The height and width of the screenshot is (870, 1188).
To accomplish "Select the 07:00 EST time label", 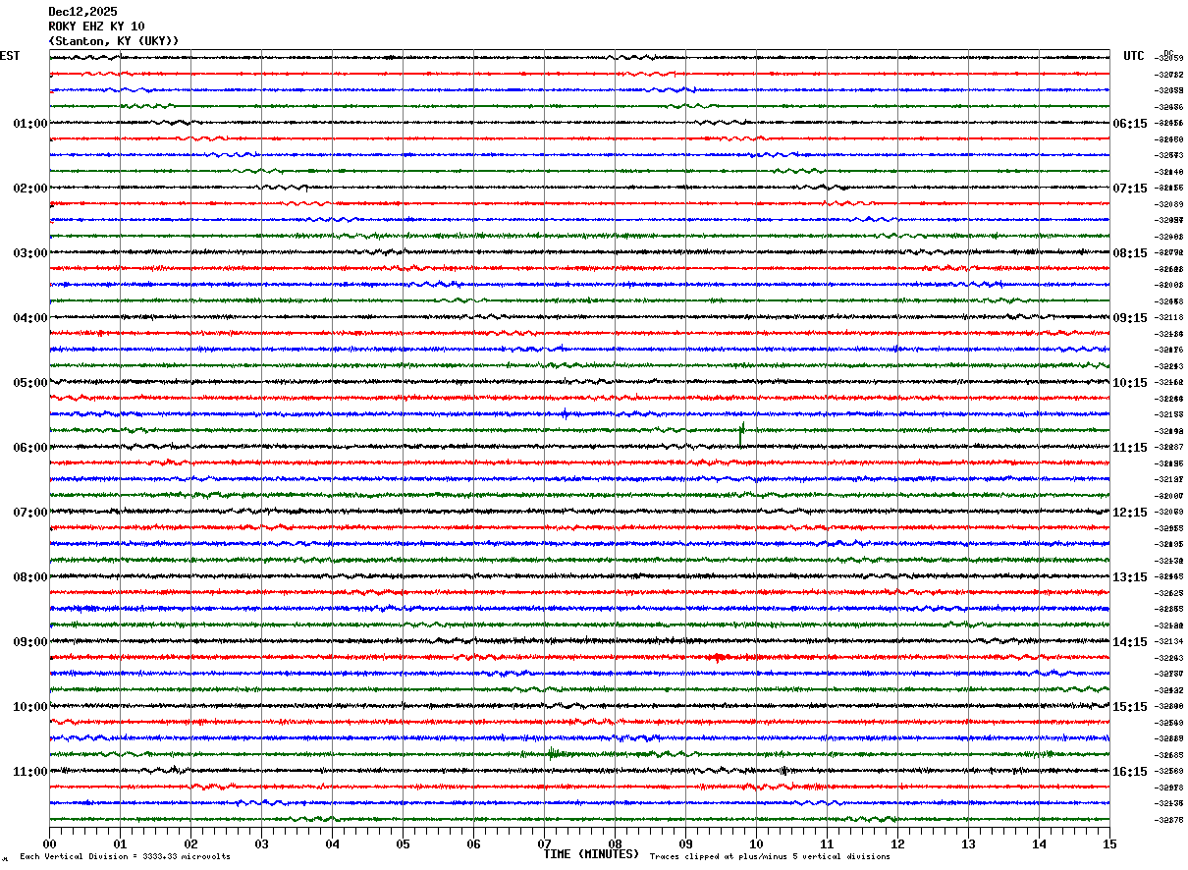I will click(30, 513).
